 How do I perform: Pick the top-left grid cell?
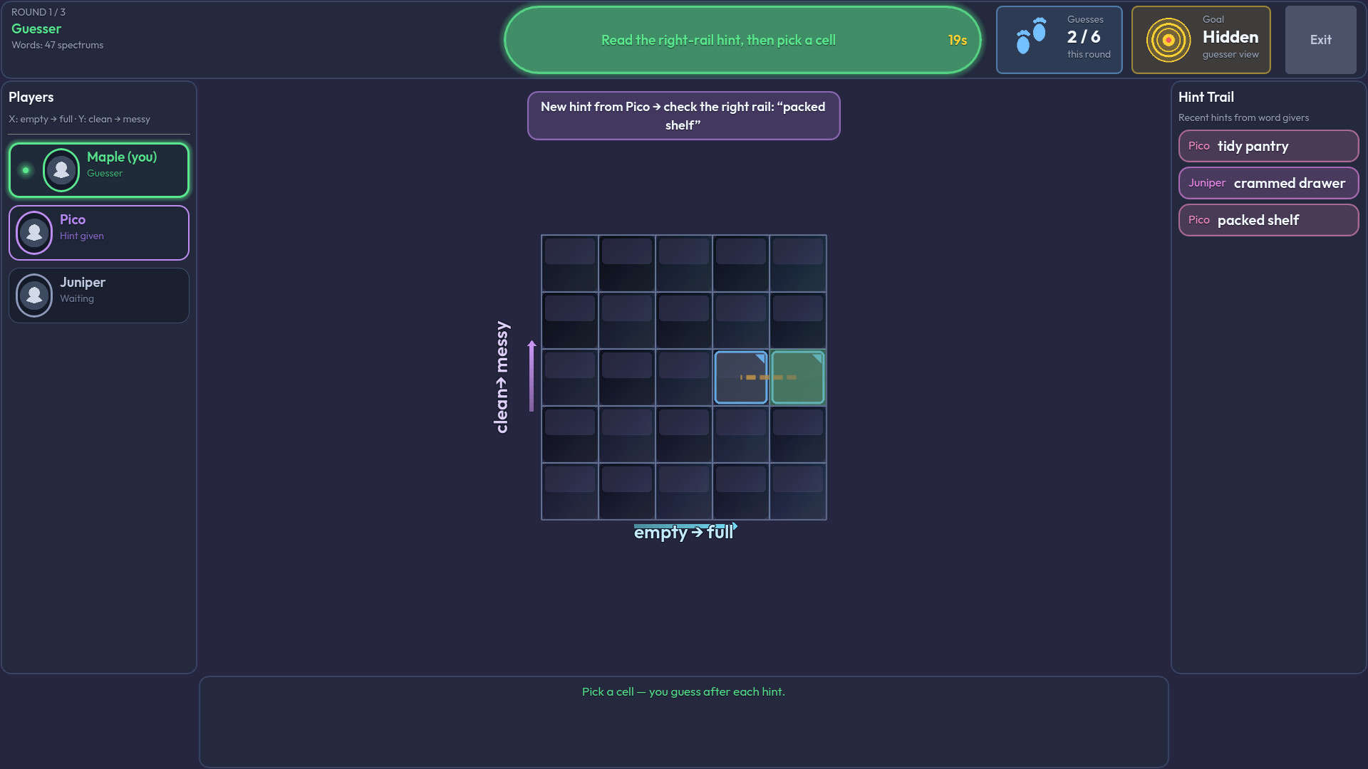[x=570, y=263]
